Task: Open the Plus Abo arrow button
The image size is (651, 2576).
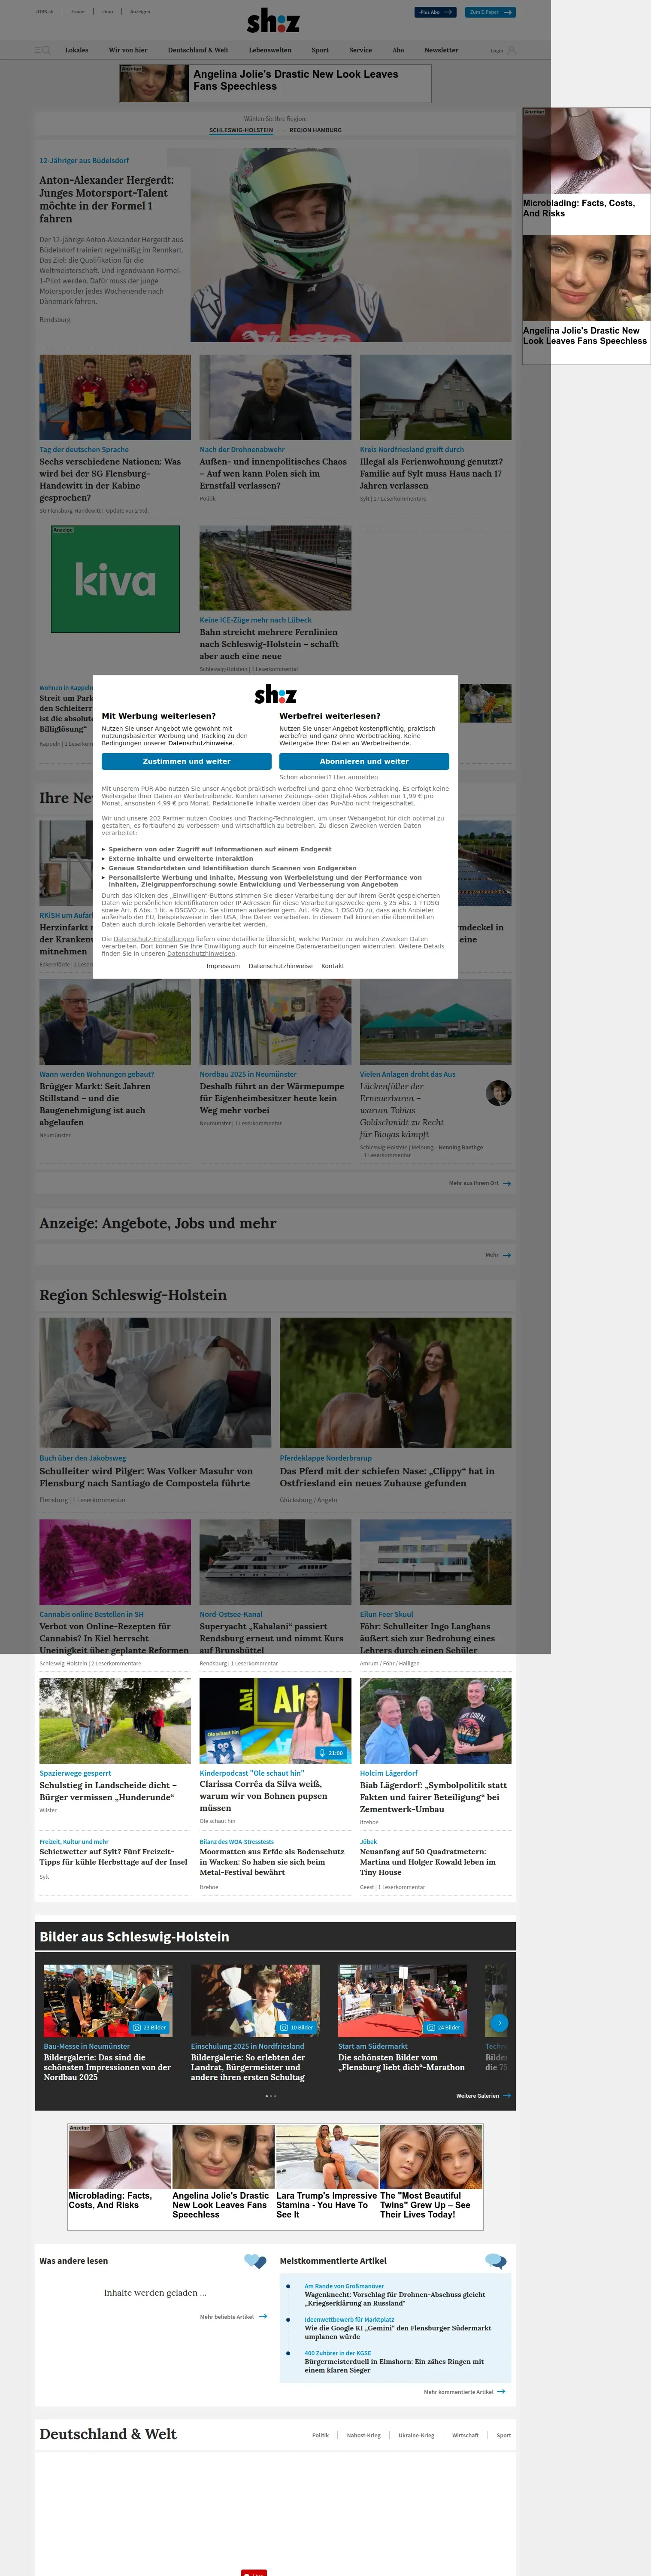Action: [x=435, y=12]
